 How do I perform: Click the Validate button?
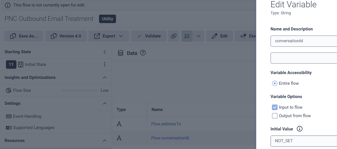pyautogui.click(x=149, y=36)
